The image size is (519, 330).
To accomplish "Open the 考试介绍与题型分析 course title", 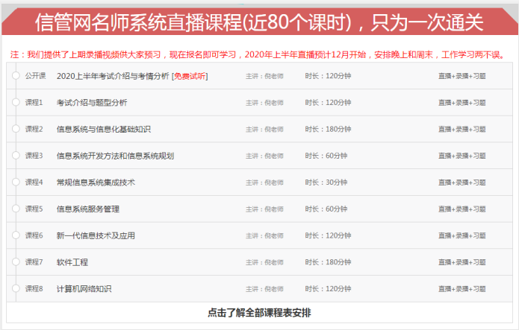I will tap(92, 102).
